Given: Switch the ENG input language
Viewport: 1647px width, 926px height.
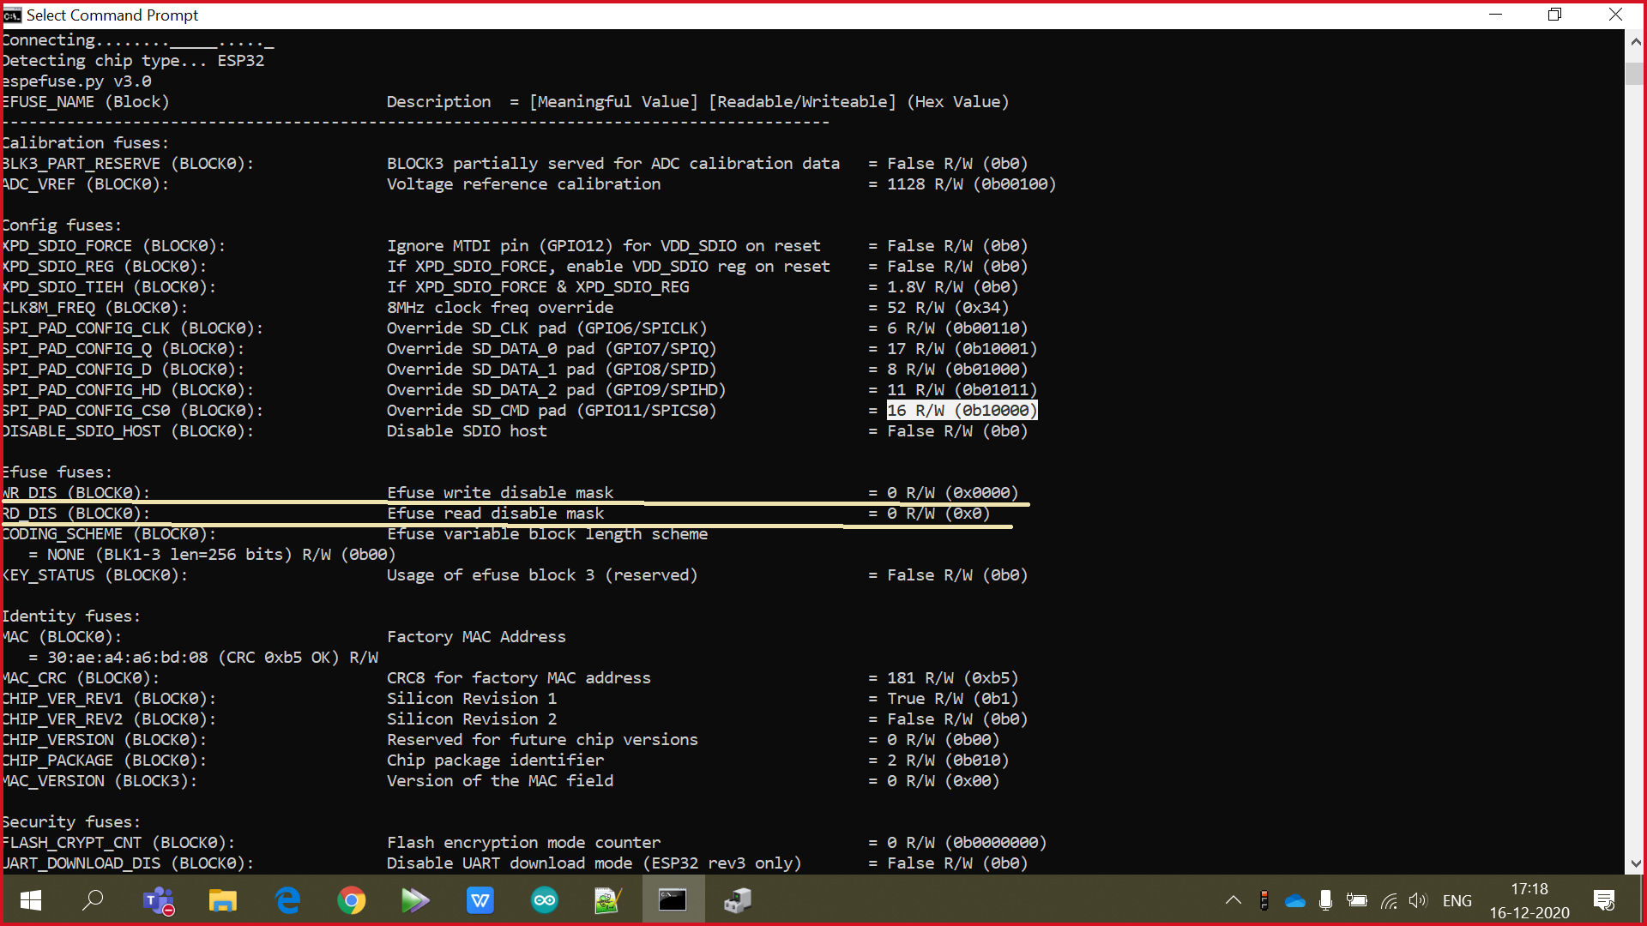Looking at the screenshot, I should coord(1457,900).
